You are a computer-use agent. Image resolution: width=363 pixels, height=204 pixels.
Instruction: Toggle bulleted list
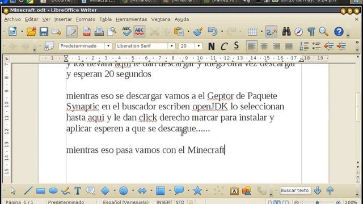316,46
